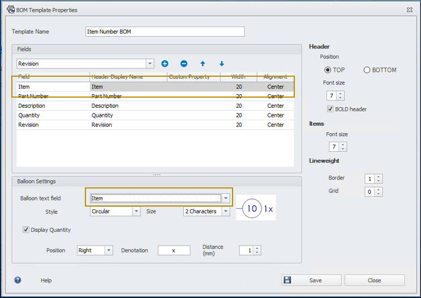Click the Template Name input field

click(165, 32)
